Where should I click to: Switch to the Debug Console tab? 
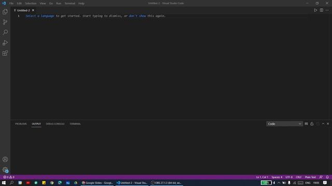point(55,124)
